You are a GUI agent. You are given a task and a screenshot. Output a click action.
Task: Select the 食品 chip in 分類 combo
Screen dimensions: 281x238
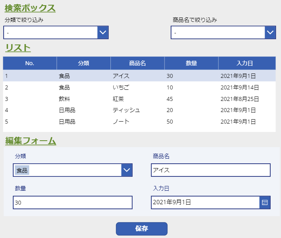[x=22, y=170]
